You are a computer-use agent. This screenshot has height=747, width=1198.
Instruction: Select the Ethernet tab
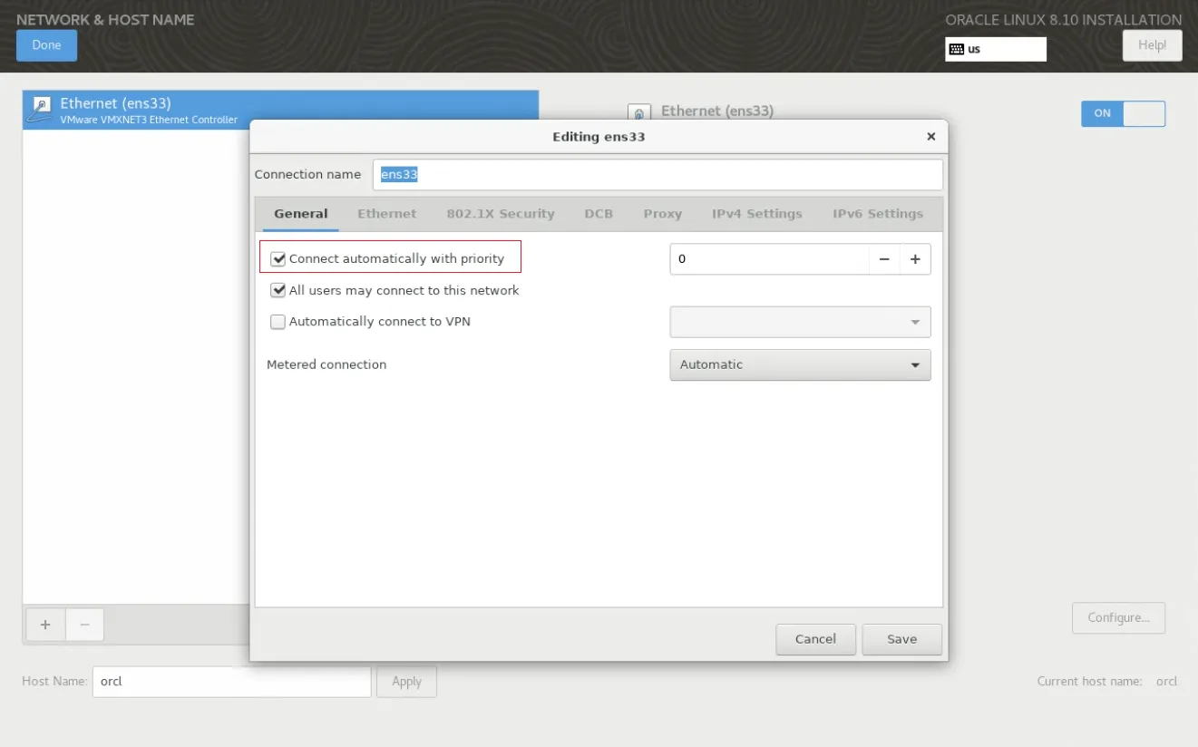click(386, 214)
